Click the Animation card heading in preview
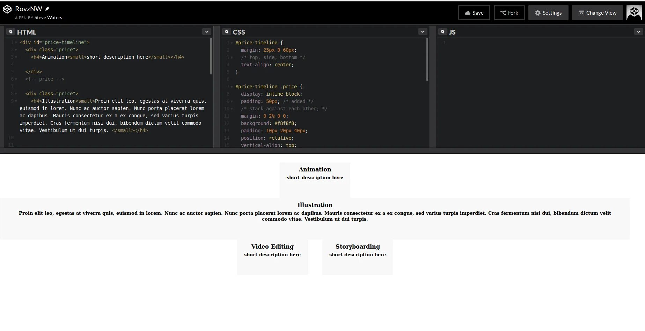 [315, 169]
